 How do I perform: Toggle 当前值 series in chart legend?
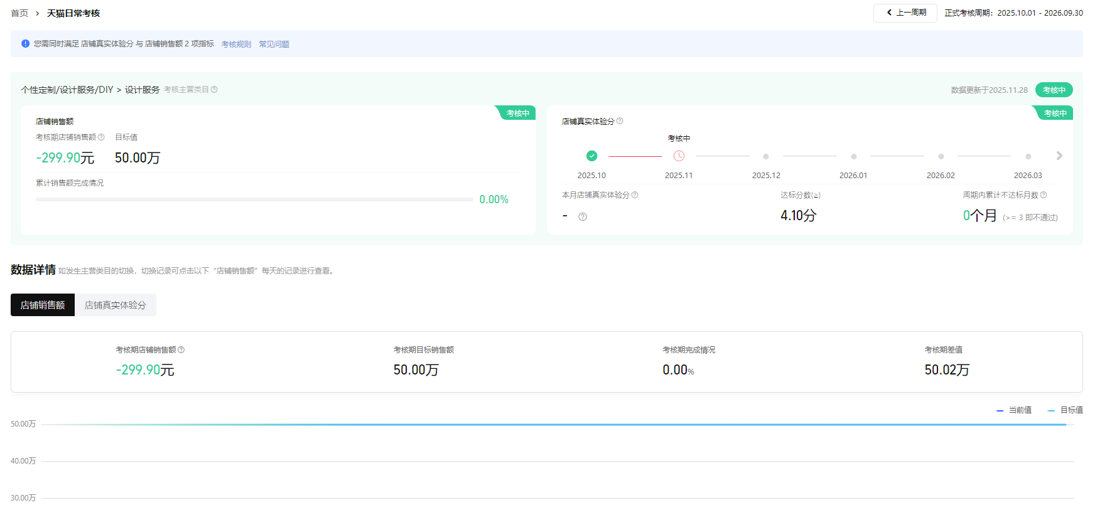point(1013,410)
